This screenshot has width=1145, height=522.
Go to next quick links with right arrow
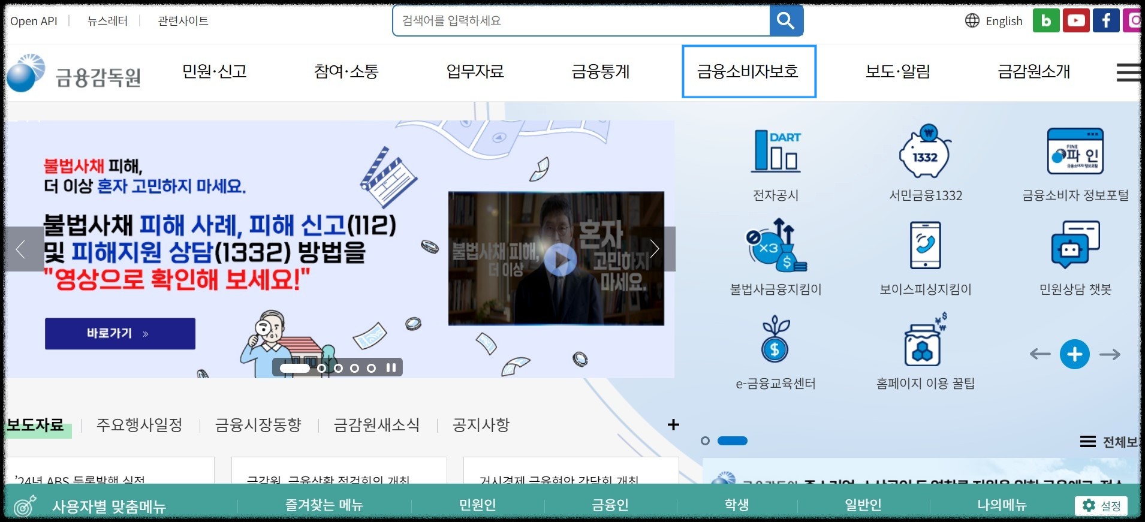point(1110,354)
